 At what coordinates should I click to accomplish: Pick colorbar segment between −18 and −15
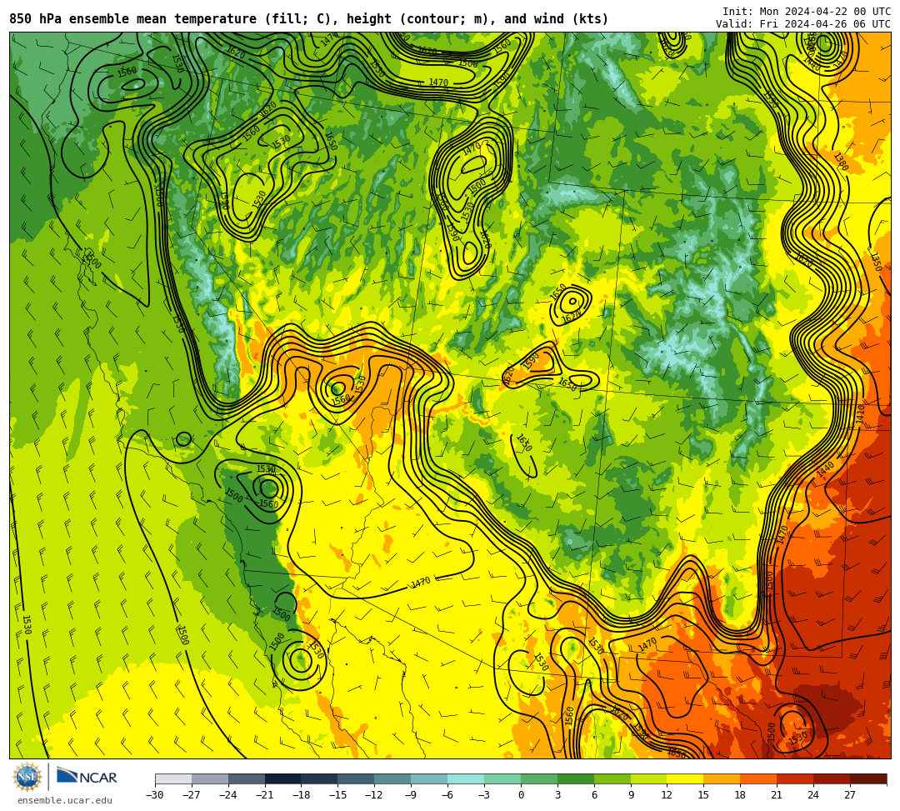coord(320,778)
